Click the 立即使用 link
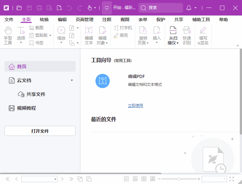This screenshot has height=184, width=242. 135,106
